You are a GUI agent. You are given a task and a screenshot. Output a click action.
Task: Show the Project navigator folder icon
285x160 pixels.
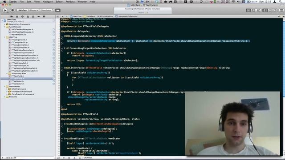(12, 16)
